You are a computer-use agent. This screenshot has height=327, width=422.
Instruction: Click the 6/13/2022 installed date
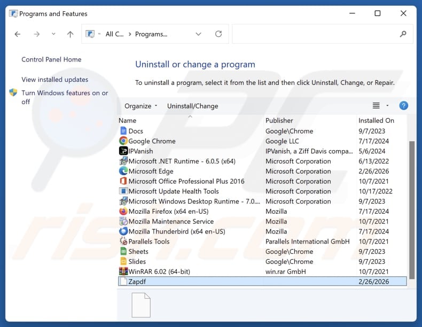[x=373, y=161]
